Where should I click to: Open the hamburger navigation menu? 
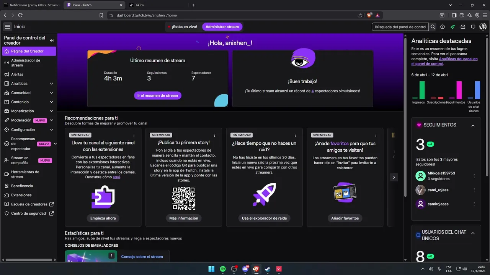click(x=8, y=27)
